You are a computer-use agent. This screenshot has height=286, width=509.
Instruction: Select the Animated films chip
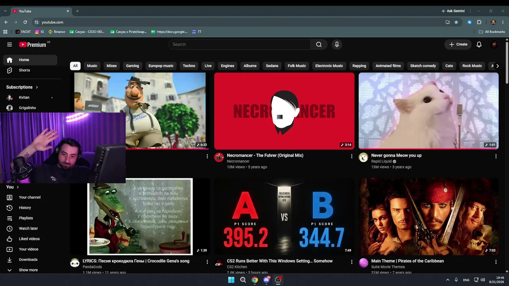(x=388, y=66)
